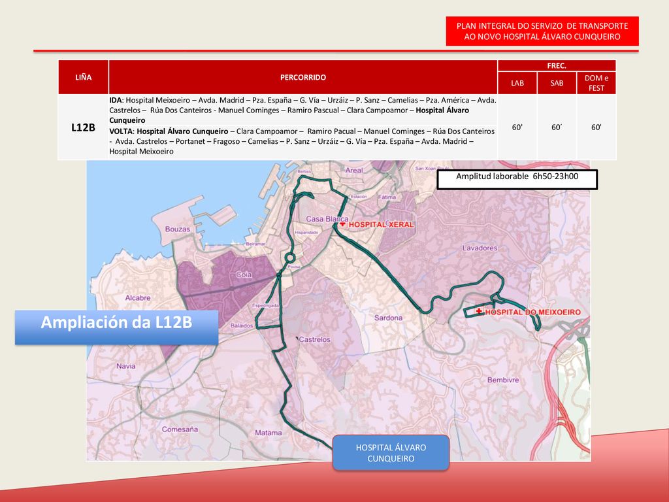Click the Comesaña map label

[180, 429]
